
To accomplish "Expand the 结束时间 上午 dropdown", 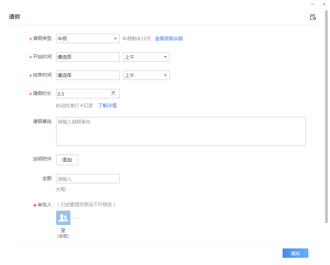I will point(146,75).
